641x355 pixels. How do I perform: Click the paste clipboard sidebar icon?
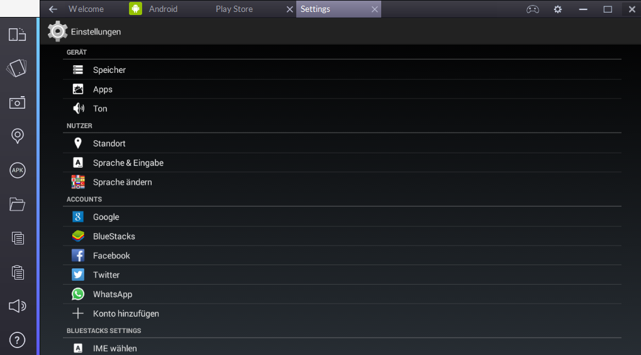[17, 273]
